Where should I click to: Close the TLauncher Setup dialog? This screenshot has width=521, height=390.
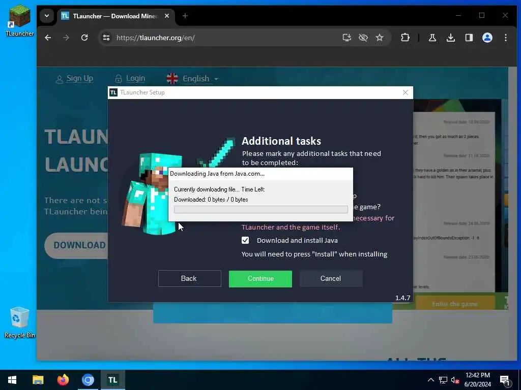coord(405,92)
